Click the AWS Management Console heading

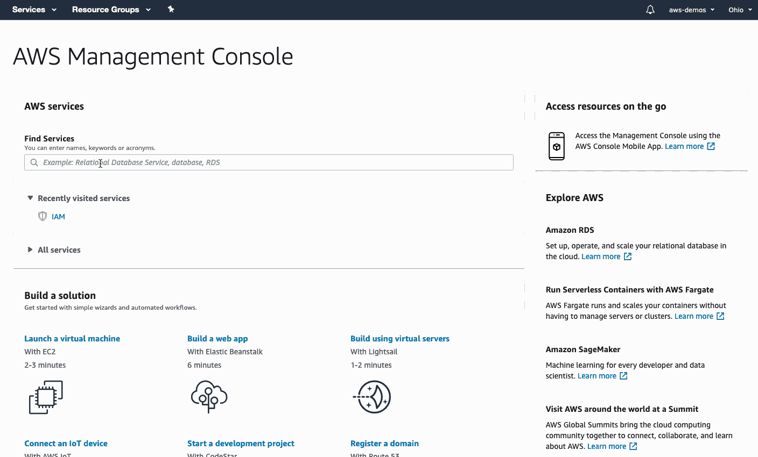coord(153,56)
